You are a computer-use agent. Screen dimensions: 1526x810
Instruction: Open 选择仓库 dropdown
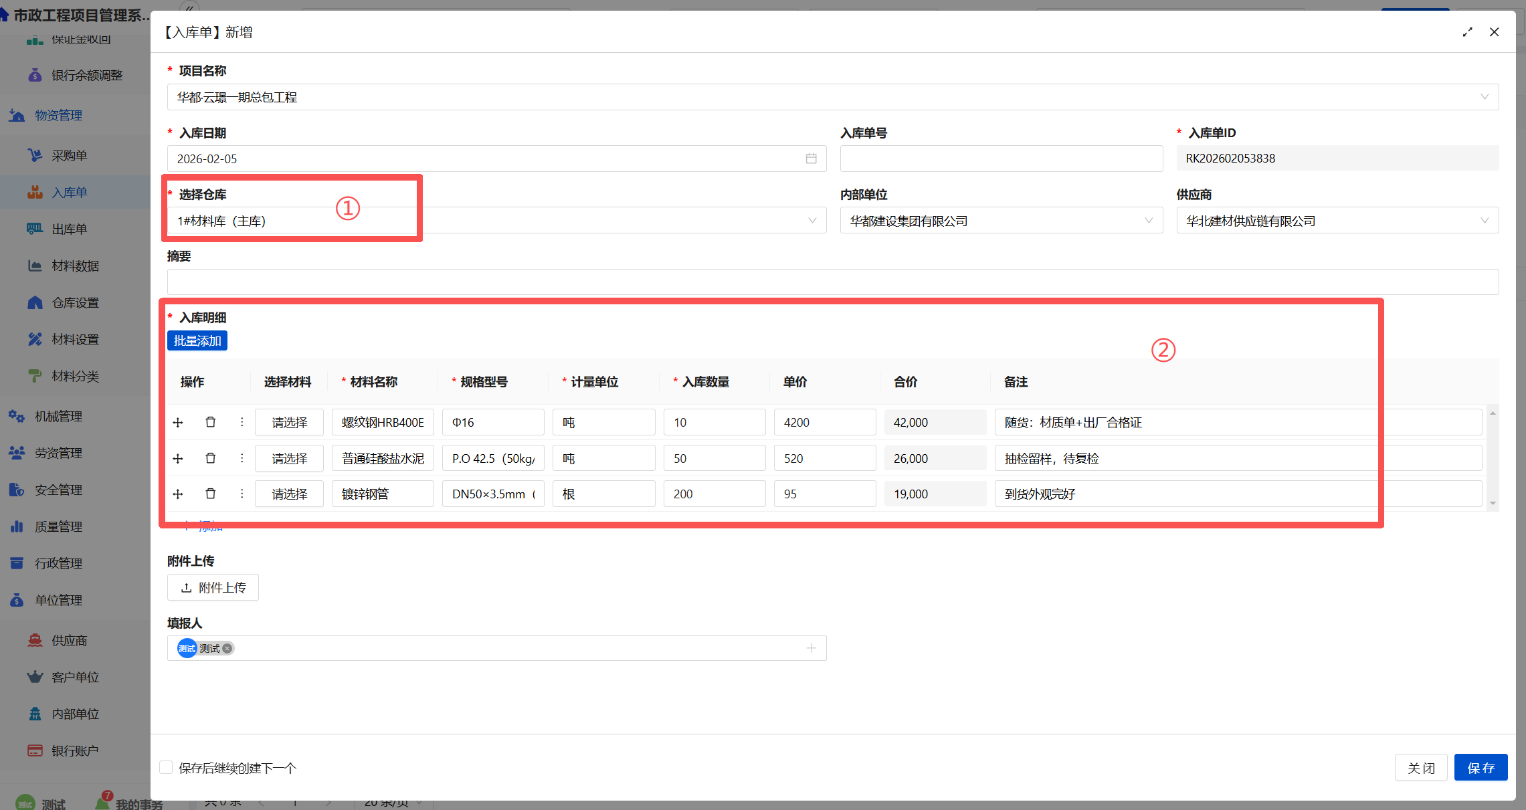[x=812, y=221]
